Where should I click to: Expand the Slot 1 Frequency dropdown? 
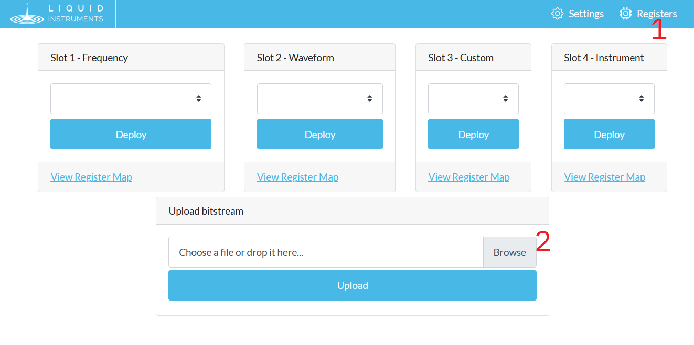point(131,98)
